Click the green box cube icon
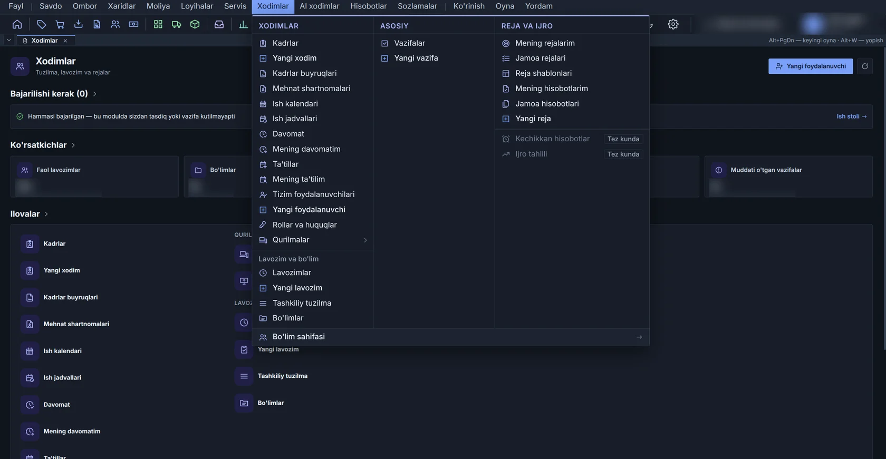The width and height of the screenshot is (886, 459). point(195,24)
